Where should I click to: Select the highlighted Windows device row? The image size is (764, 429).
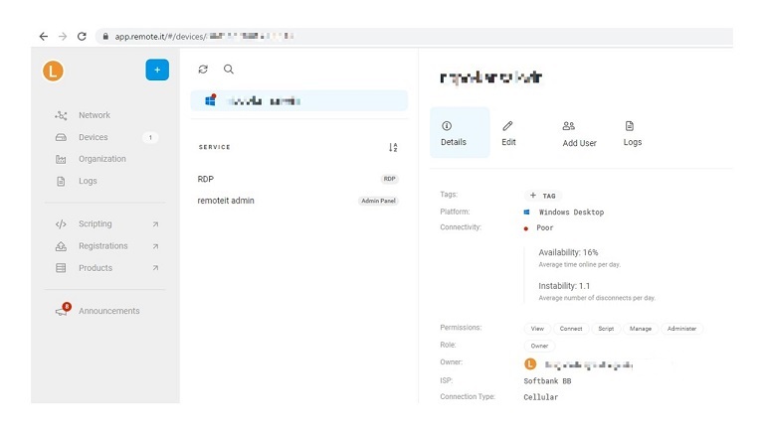click(x=299, y=100)
